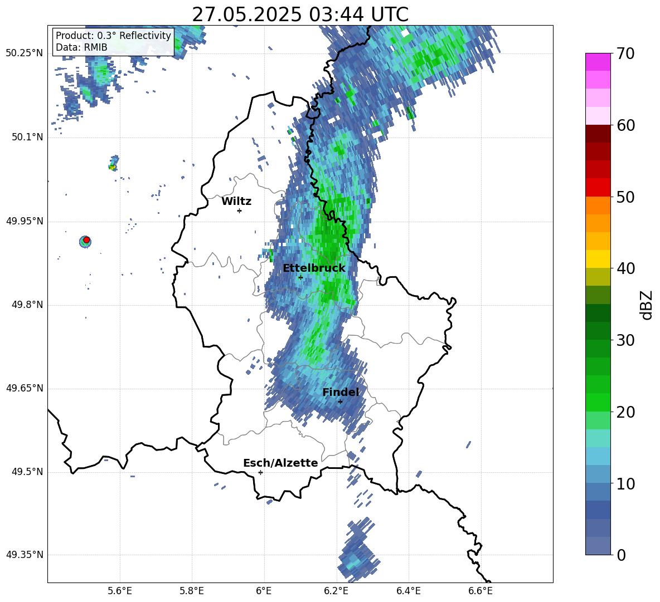Click the 49.35°N latitude tick label
Screen dimensions: 660x602
click(x=25, y=555)
